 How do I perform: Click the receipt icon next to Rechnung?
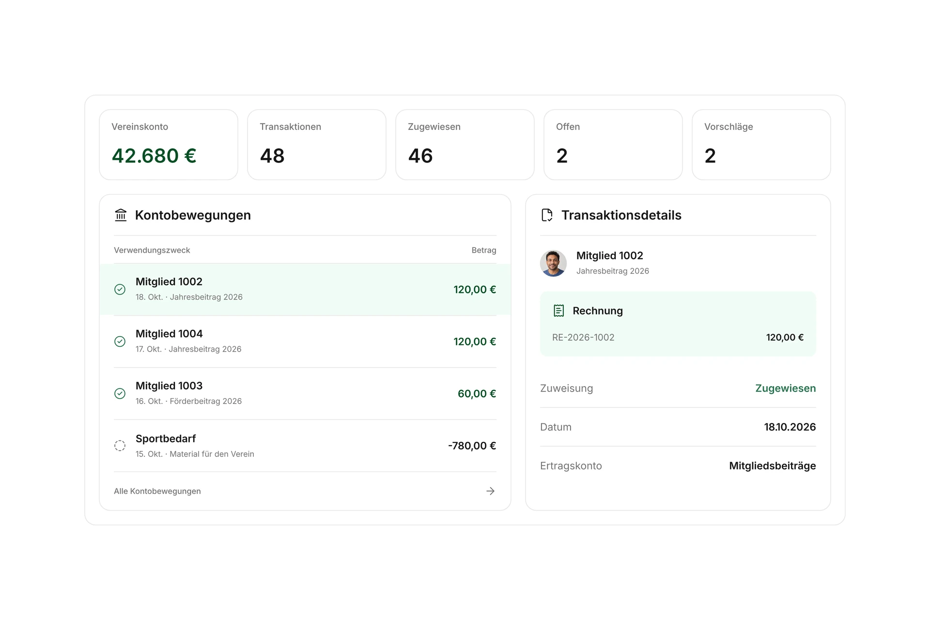pos(558,310)
